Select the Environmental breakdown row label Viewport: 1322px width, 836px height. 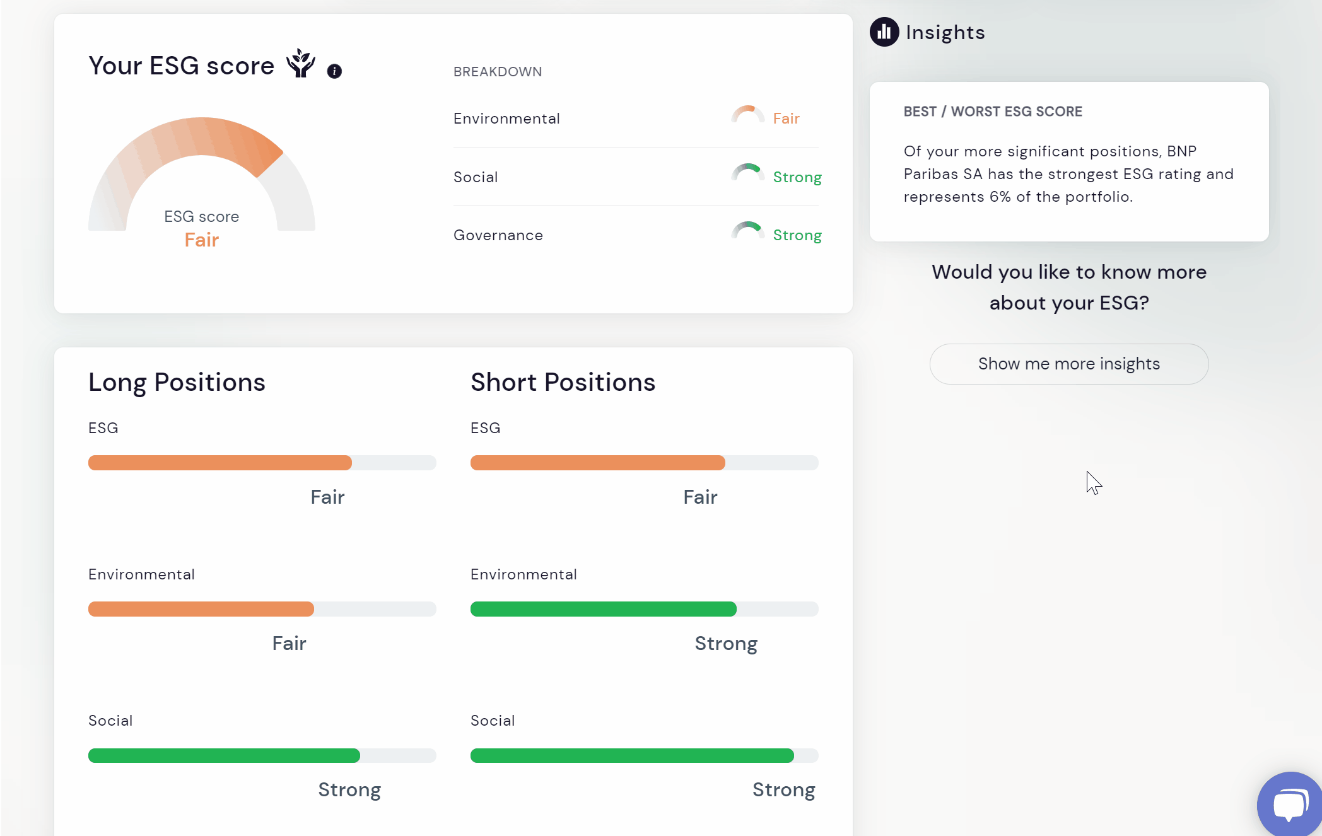coord(506,119)
